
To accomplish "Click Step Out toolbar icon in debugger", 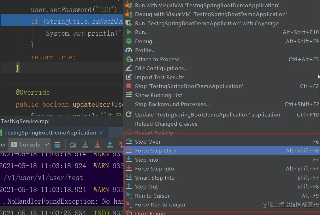I will coord(110,144).
